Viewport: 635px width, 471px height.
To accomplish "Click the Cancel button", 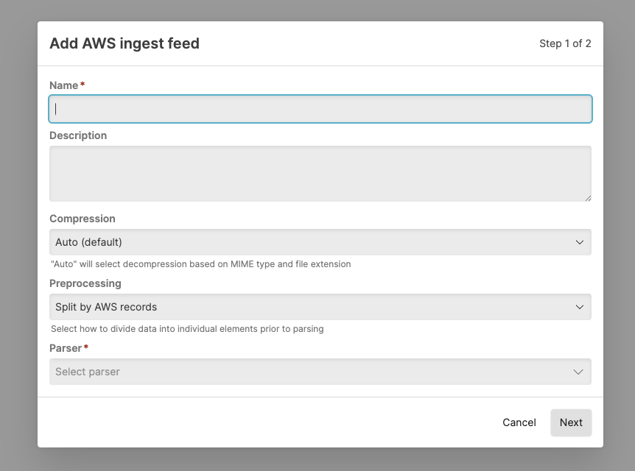I will [519, 422].
